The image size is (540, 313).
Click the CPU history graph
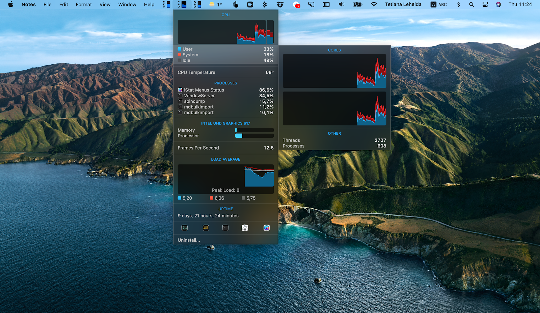pos(222,32)
